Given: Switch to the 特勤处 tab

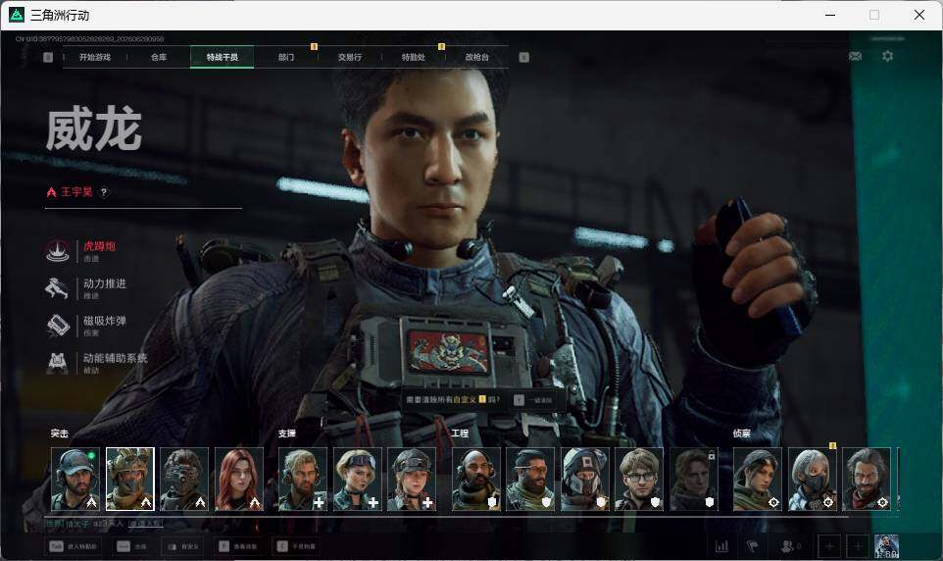Looking at the screenshot, I should point(413,57).
